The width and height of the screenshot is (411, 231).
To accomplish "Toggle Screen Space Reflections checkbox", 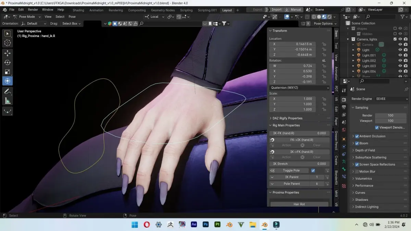I will tap(357, 165).
